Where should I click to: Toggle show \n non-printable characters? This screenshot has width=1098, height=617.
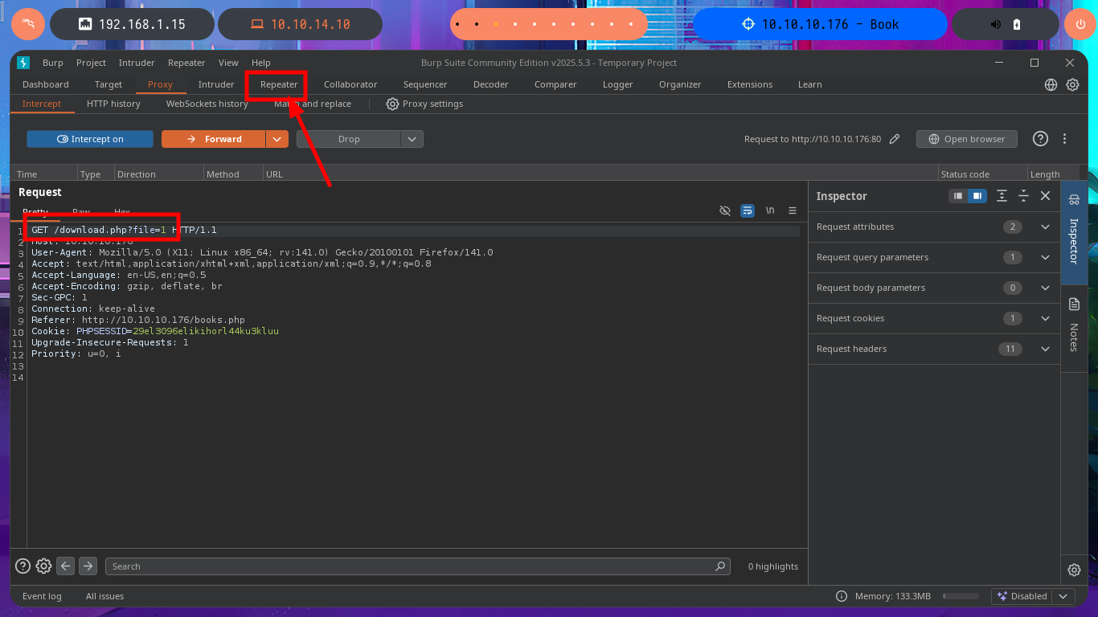tap(770, 210)
